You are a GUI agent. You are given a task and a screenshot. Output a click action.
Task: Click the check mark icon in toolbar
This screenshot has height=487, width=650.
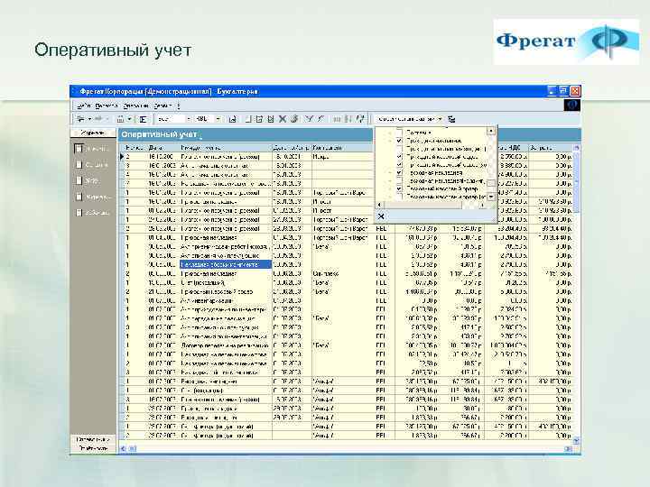pyautogui.click(x=309, y=119)
